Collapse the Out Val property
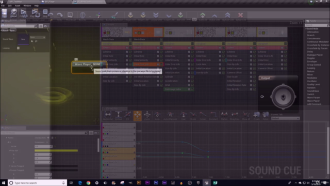The image size is (330, 186). [x=10, y=150]
